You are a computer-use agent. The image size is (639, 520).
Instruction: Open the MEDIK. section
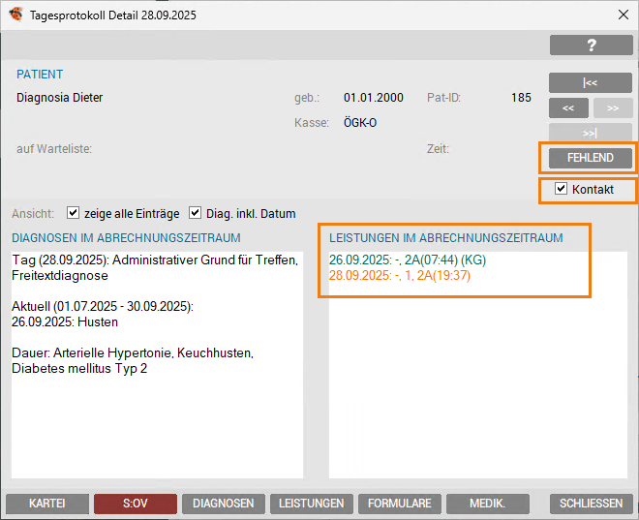pyautogui.click(x=487, y=504)
